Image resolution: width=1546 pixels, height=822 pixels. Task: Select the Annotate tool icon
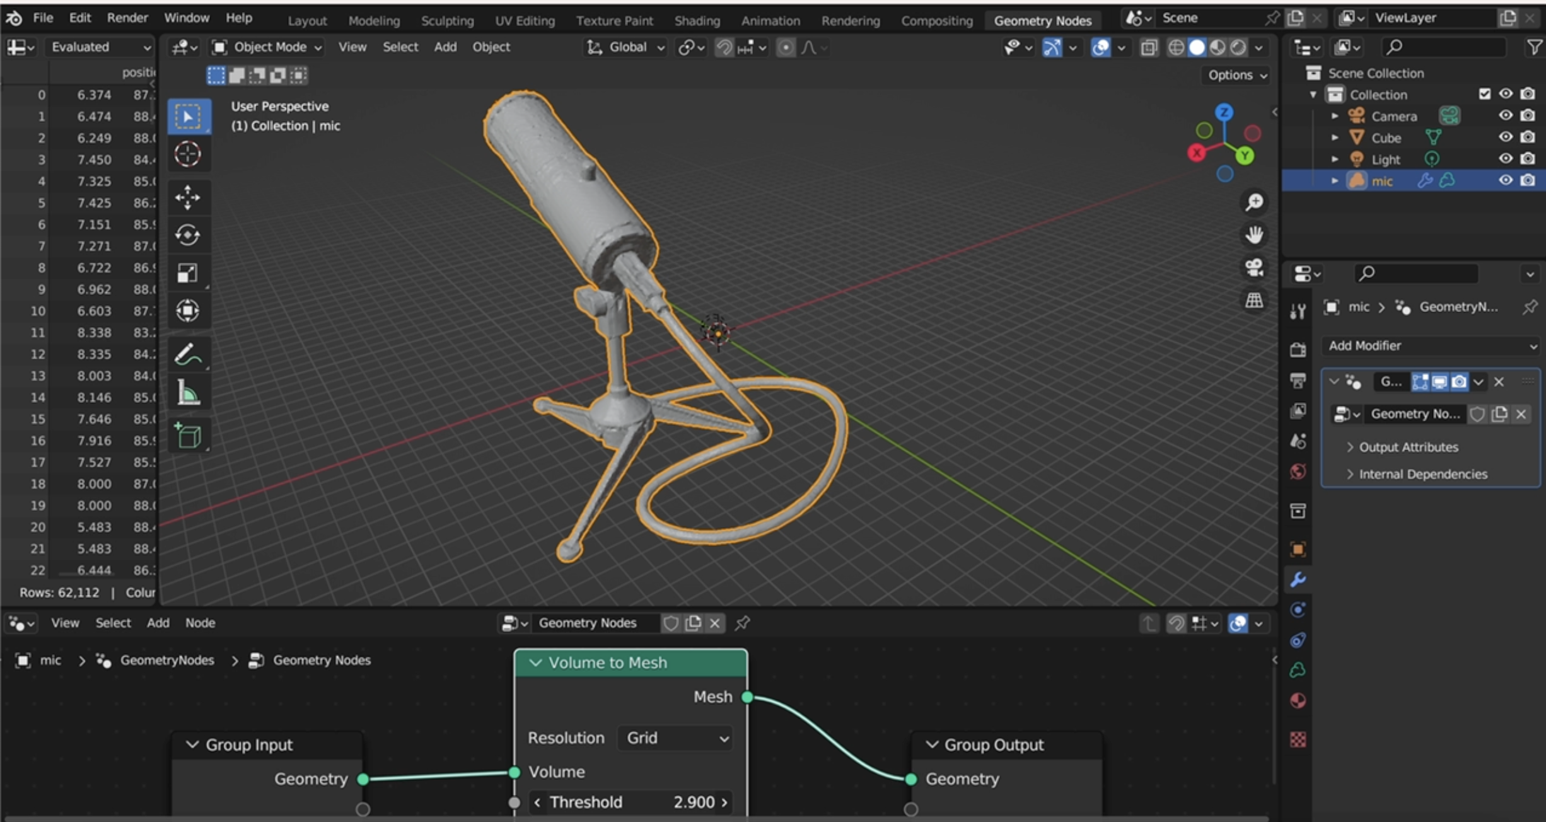(x=188, y=355)
